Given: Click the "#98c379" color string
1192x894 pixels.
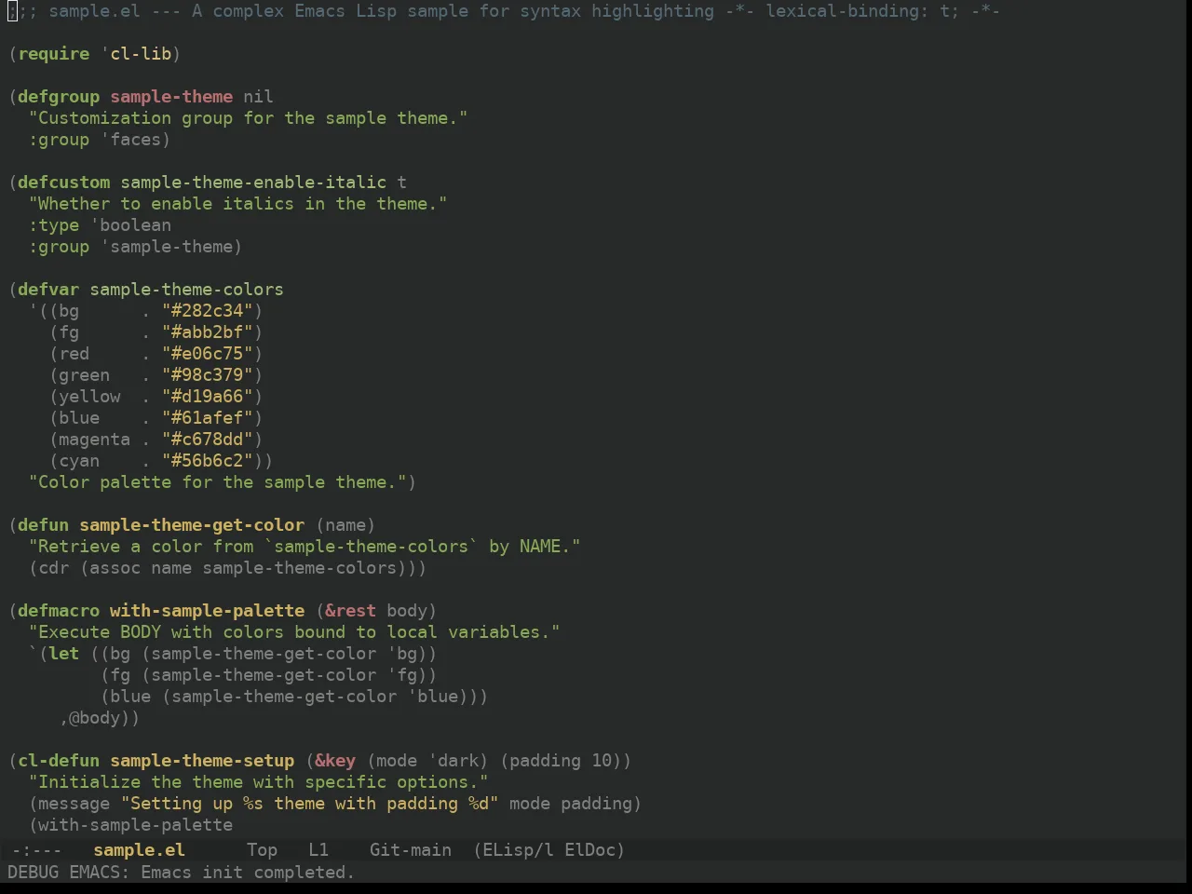Looking at the screenshot, I should point(208,374).
